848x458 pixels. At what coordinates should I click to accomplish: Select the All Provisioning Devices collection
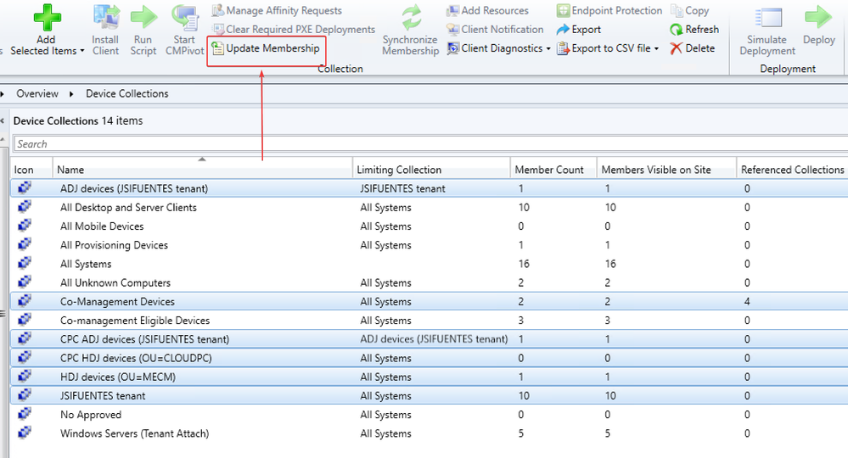pyautogui.click(x=114, y=245)
